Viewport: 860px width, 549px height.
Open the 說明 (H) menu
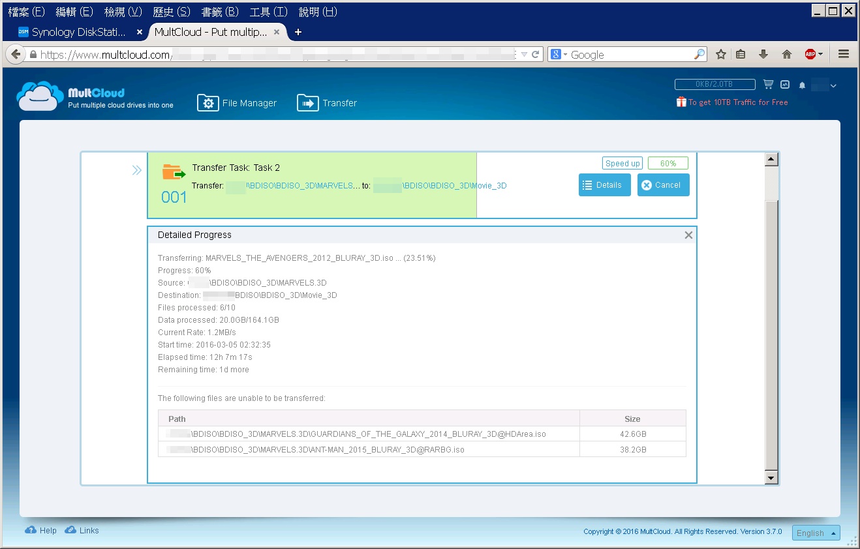318,12
